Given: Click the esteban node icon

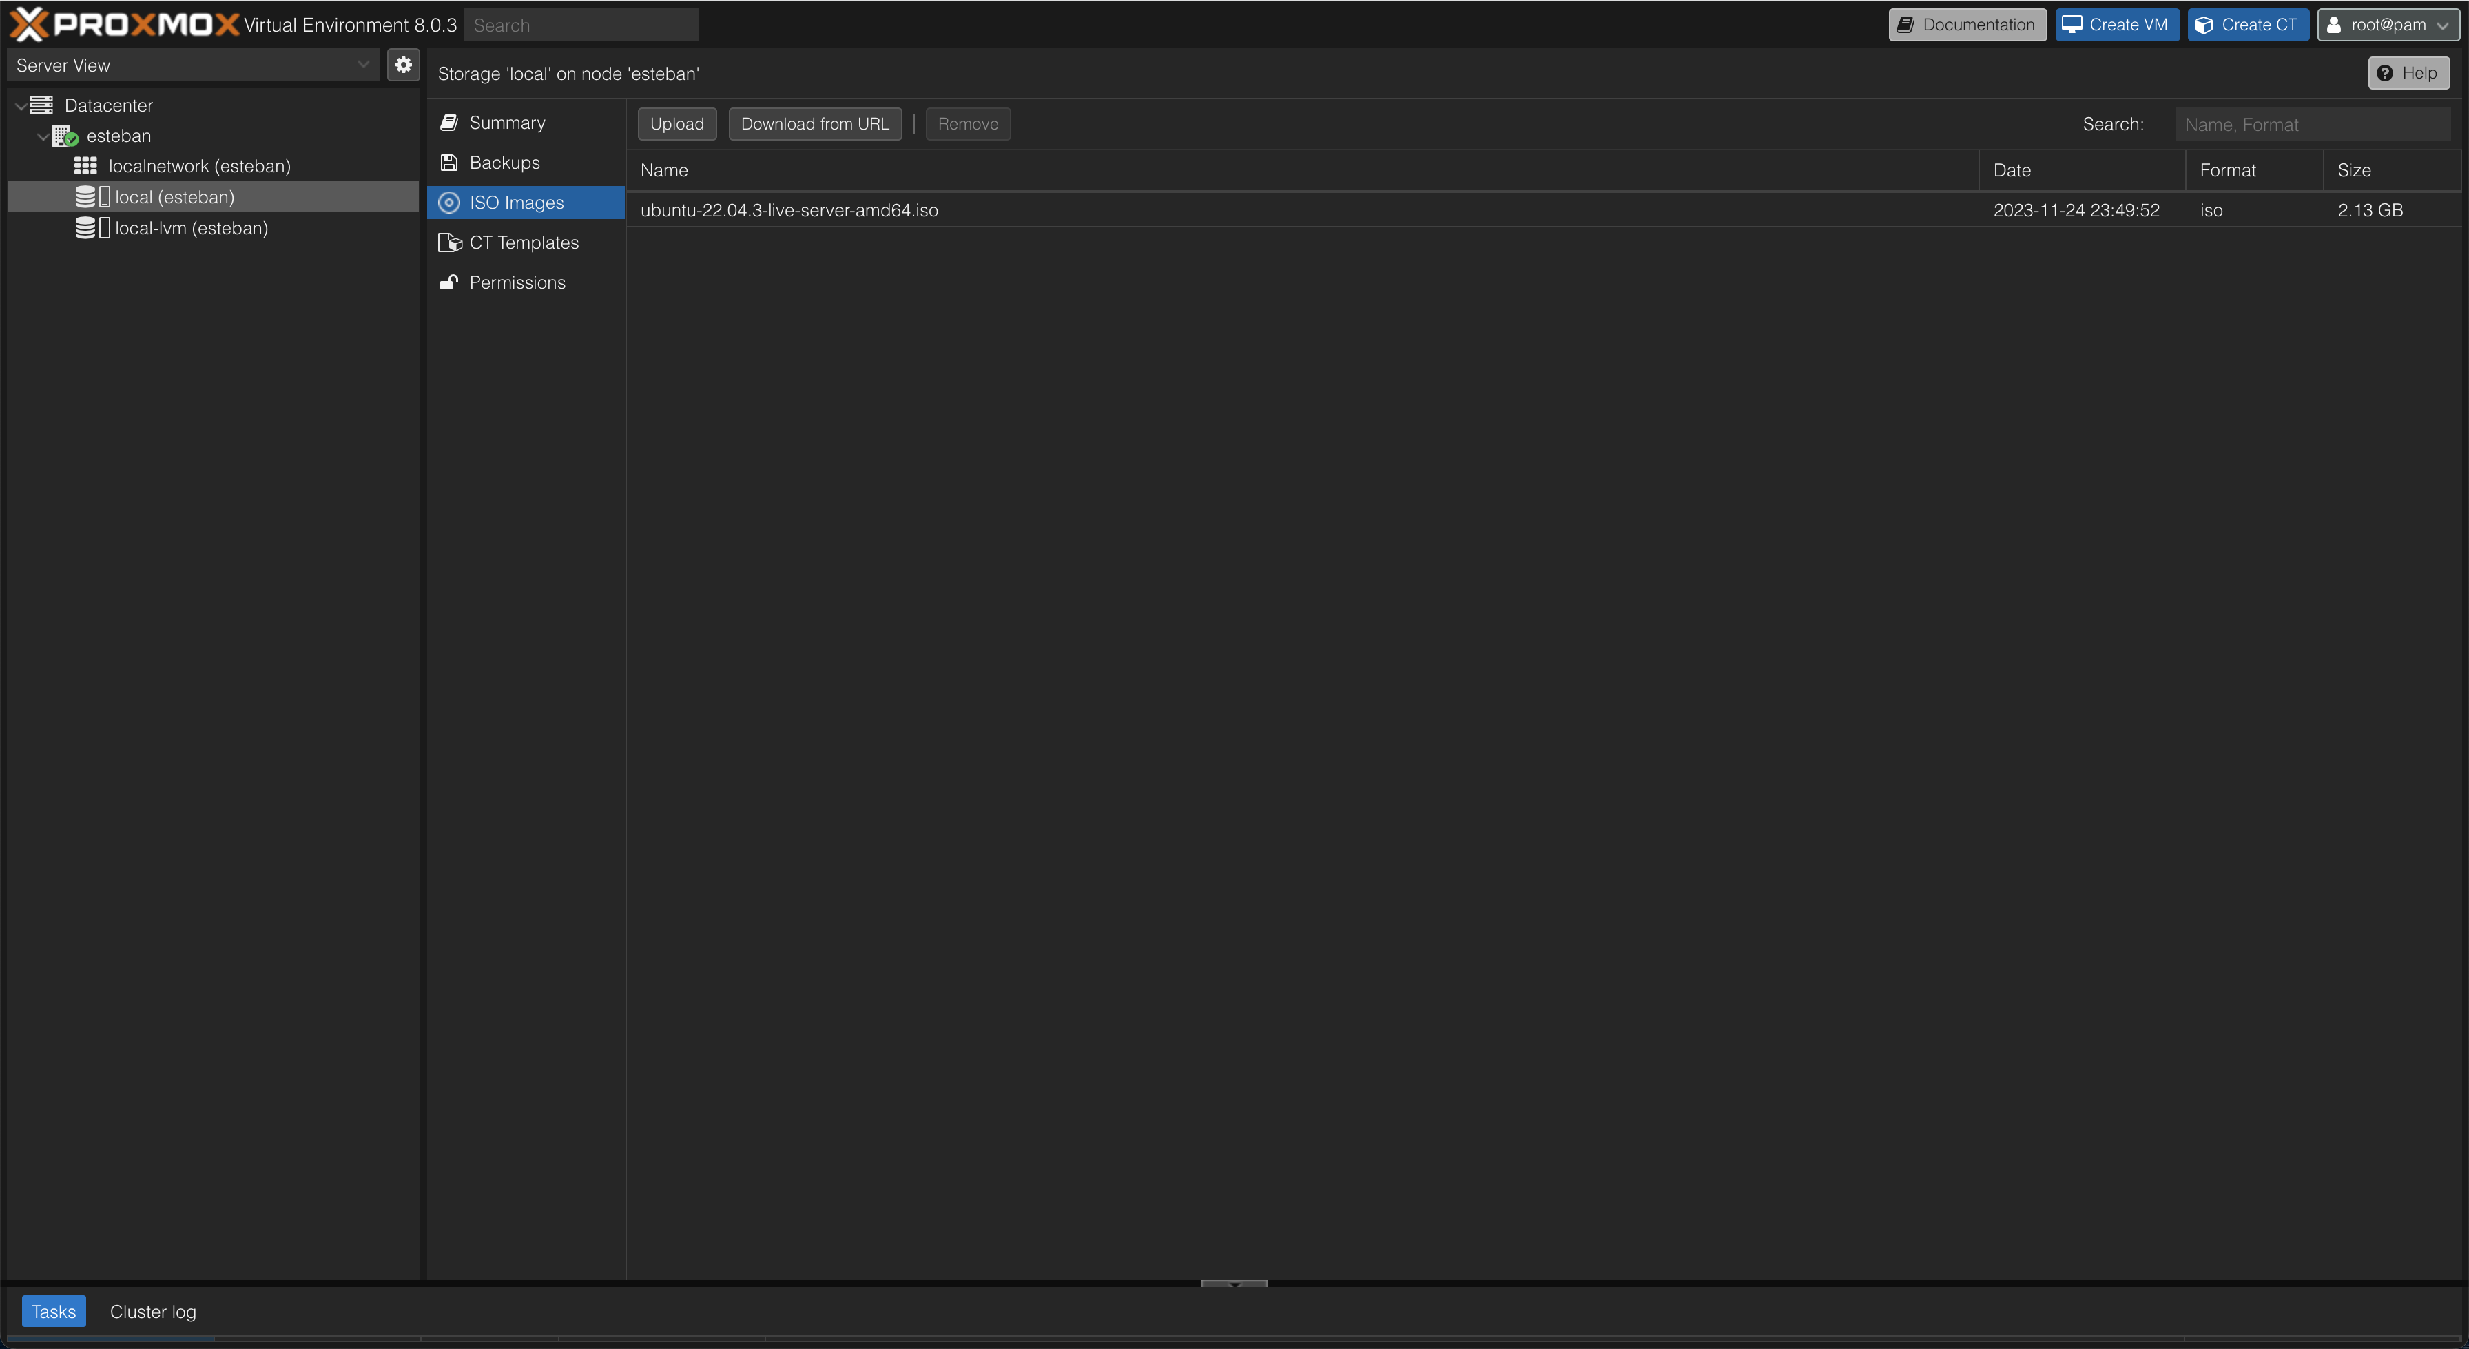Looking at the screenshot, I should click(65, 136).
